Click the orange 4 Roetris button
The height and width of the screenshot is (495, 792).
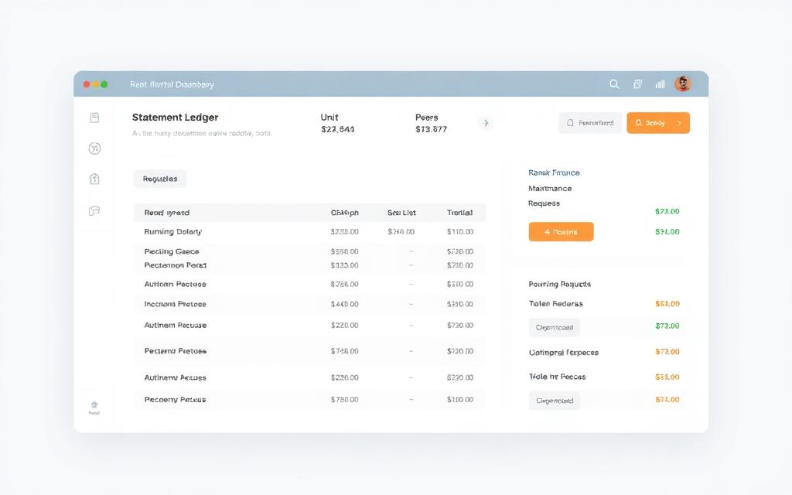(x=562, y=232)
